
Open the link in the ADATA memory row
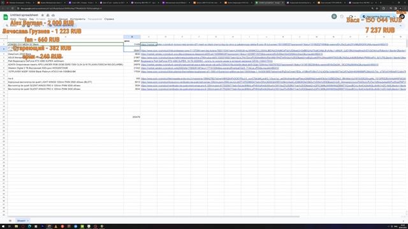[259, 64]
